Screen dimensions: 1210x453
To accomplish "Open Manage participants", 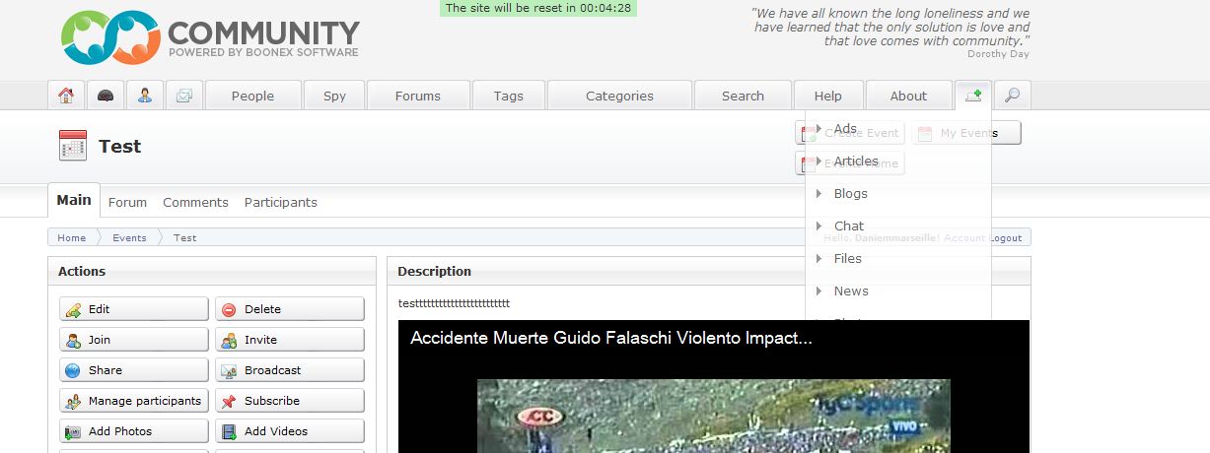I will [134, 401].
